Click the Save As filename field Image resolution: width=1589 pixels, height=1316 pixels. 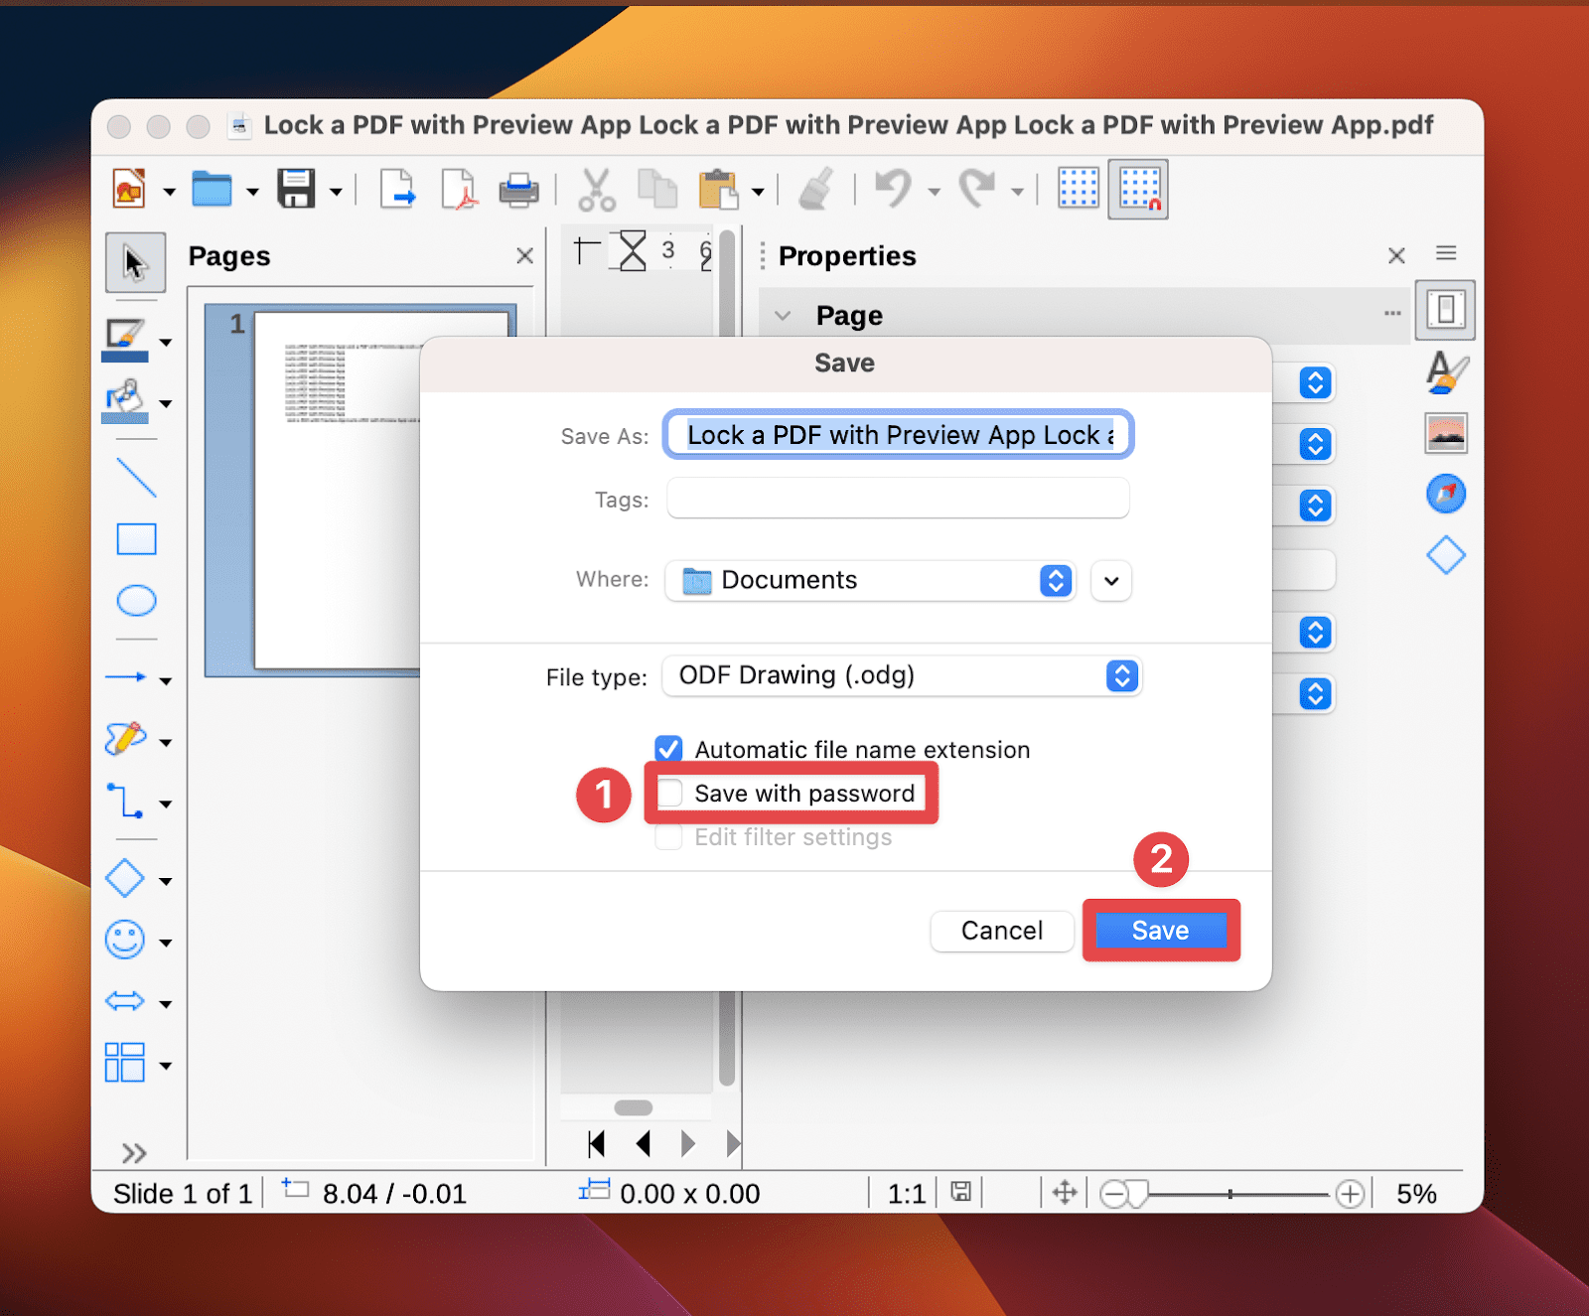(899, 435)
